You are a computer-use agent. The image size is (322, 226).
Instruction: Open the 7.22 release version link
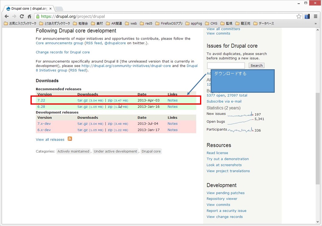pos(41,100)
